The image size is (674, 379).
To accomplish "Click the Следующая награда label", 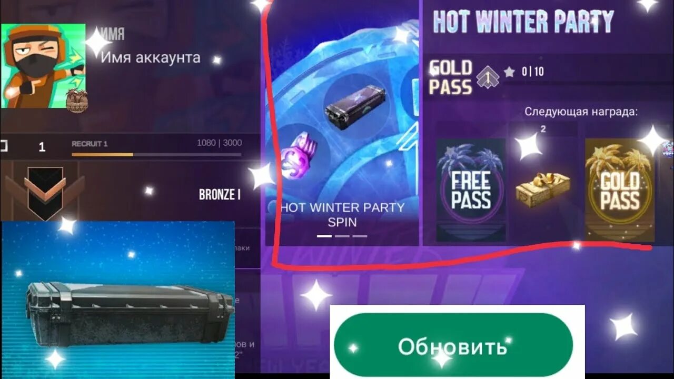I will tap(581, 112).
